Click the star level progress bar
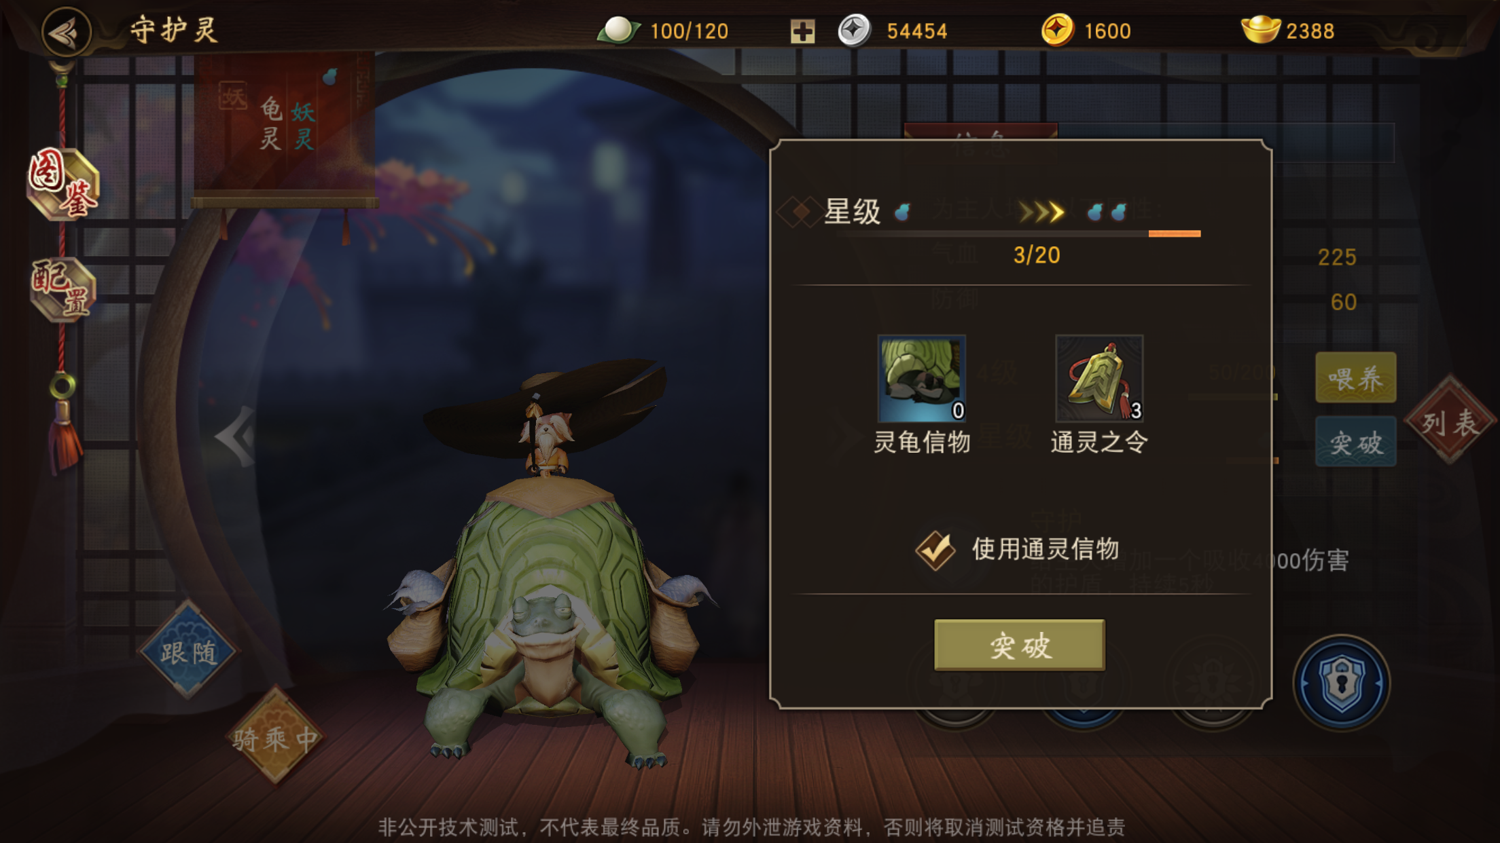This screenshot has height=843, width=1500. tap(1019, 233)
